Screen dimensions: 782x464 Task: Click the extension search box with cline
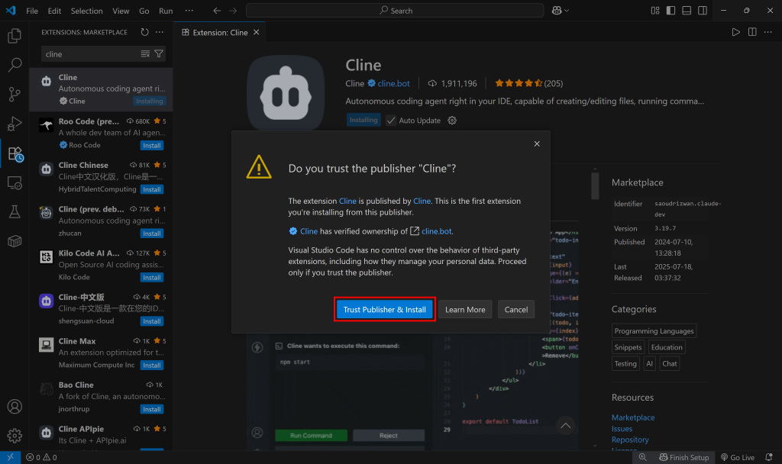click(92, 54)
